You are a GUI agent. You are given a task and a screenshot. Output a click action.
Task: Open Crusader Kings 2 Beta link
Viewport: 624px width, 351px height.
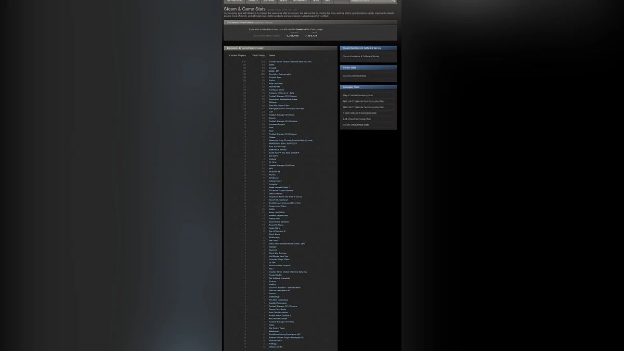tap(279, 259)
